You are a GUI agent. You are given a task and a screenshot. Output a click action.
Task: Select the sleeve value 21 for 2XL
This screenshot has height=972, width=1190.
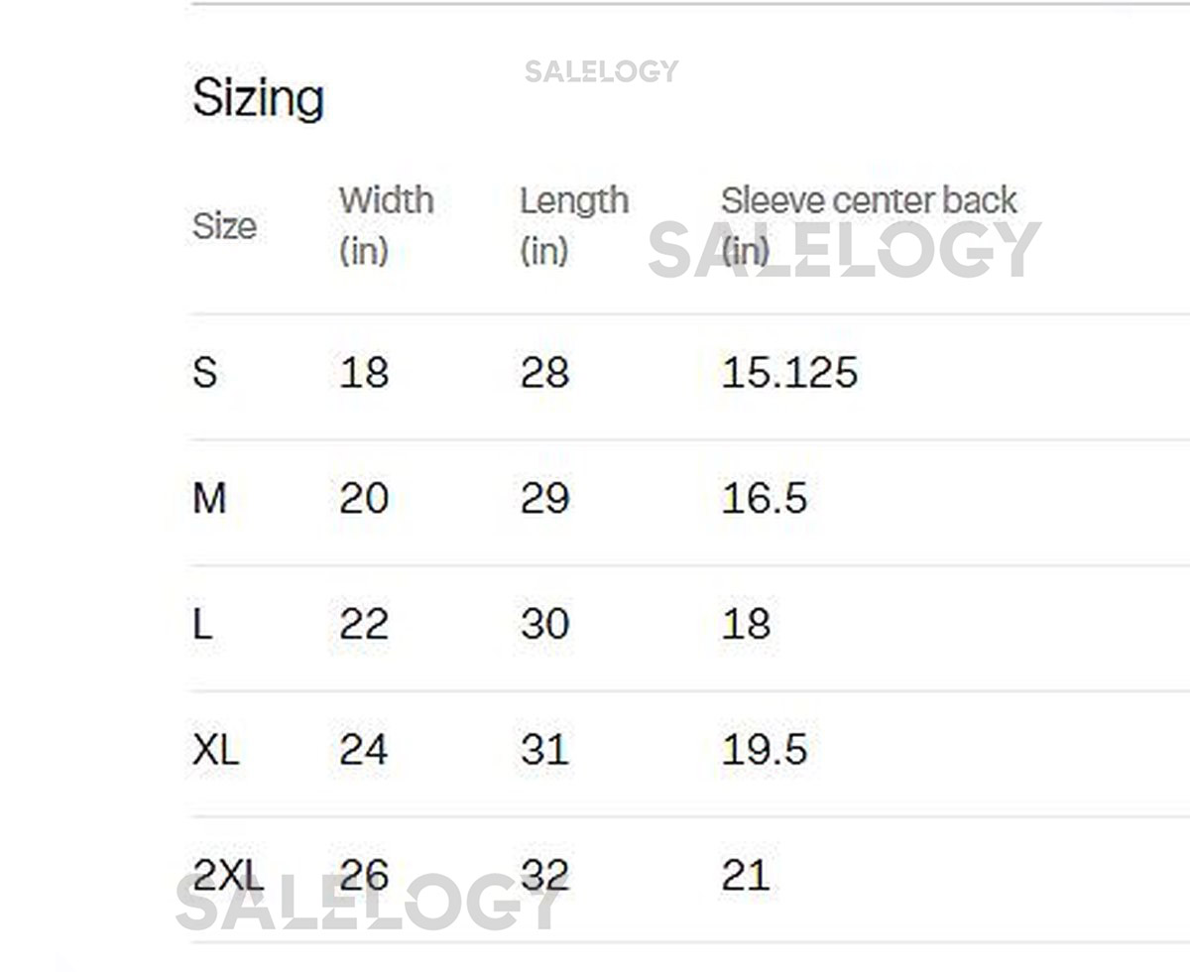click(745, 875)
